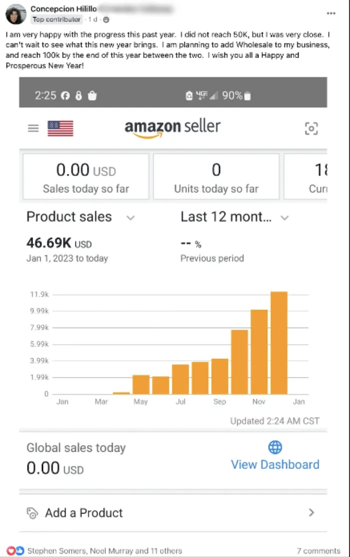Click Concepcion Hilillo's profile picture
Image resolution: width=350 pixels, height=557 pixels.
(x=16, y=14)
